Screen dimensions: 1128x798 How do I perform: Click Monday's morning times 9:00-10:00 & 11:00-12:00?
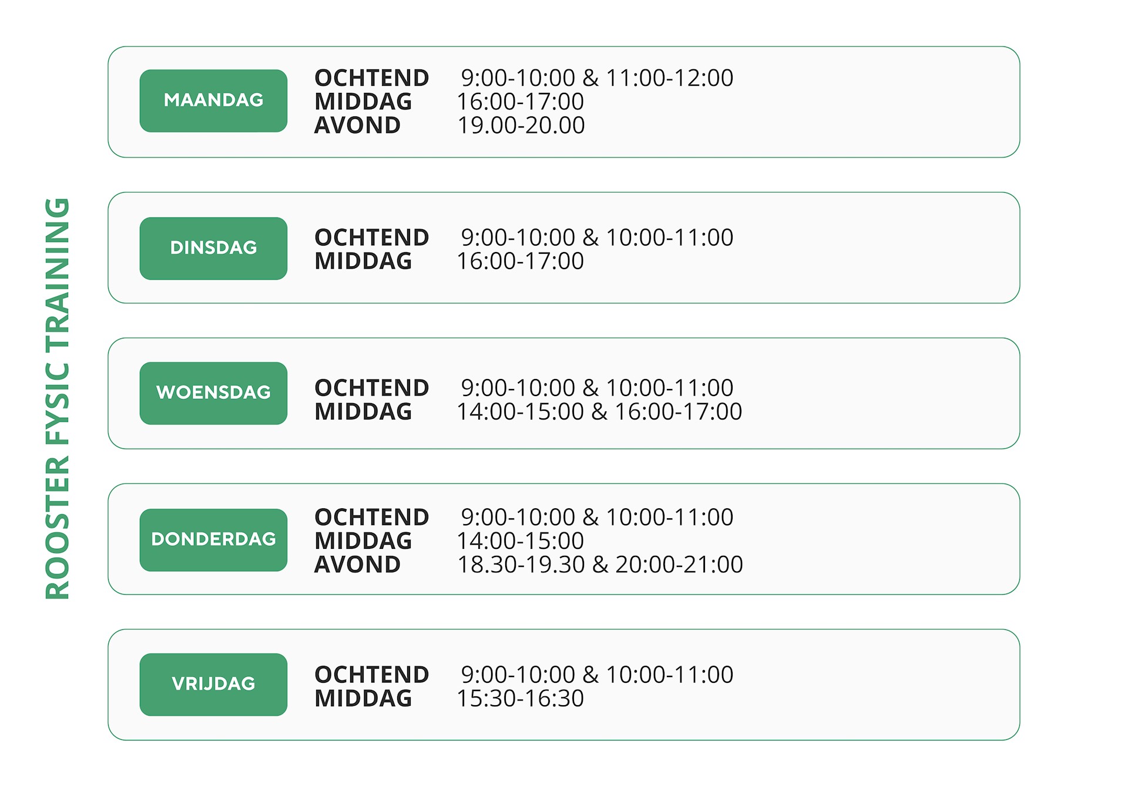click(597, 78)
